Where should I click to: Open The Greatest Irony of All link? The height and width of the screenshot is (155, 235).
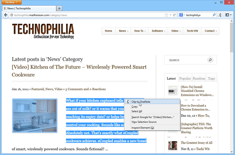pos(196,143)
